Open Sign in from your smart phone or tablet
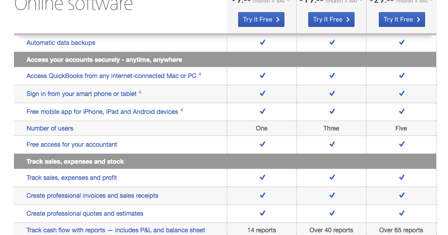 coord(81,94)
